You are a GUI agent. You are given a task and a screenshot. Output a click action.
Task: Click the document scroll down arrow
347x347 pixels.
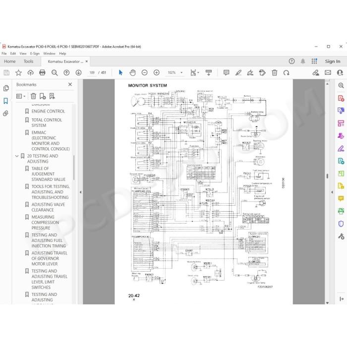pyautogui.click(x=327, y=302)
